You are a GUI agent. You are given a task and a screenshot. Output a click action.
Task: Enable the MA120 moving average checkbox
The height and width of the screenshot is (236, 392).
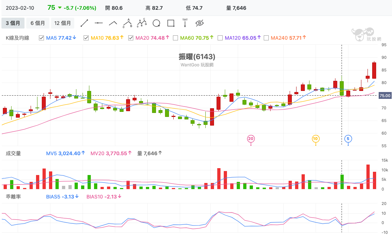220,38
